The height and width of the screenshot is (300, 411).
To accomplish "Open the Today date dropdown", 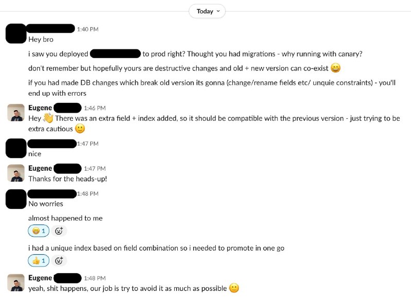I will (207, 11).
